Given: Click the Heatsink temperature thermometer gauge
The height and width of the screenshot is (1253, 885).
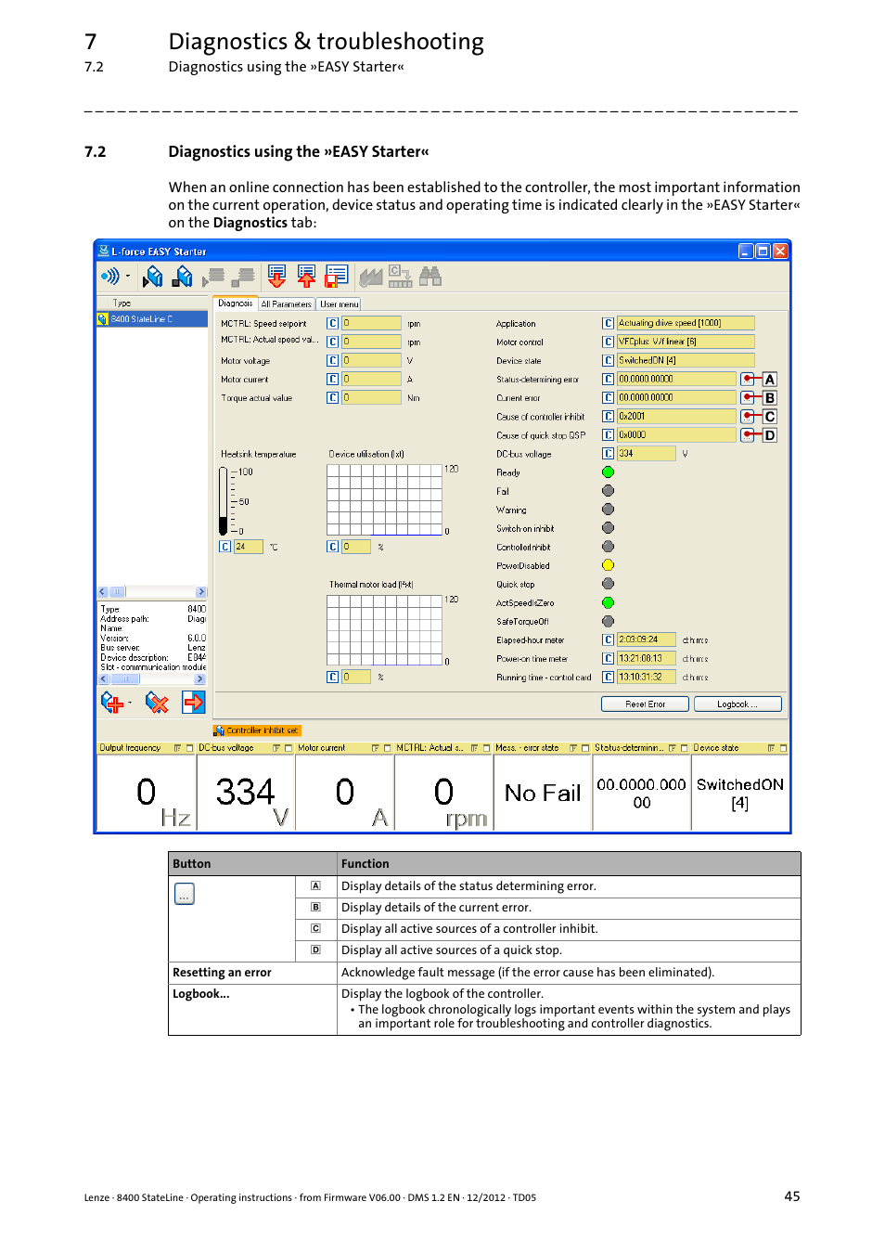Looking at the screenshot, I should click(x=223, y=501).
